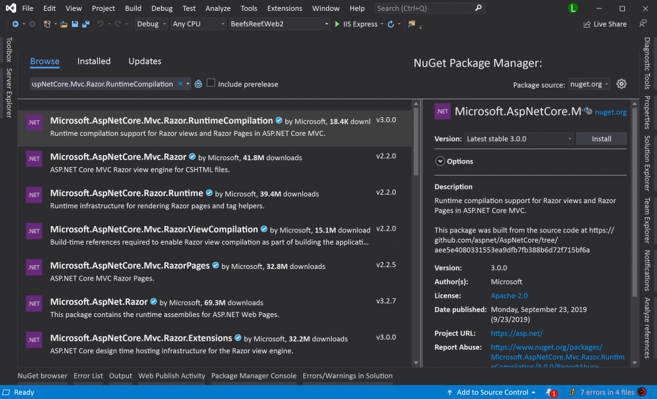The width and height of the screenshot is (657, 399).
Task: Open the IIS Express launch options arrow
Action: [382, 24]
